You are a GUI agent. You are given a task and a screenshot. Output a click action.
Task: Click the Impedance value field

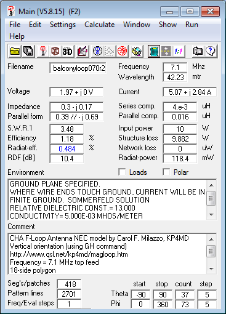tap(76, 107)
